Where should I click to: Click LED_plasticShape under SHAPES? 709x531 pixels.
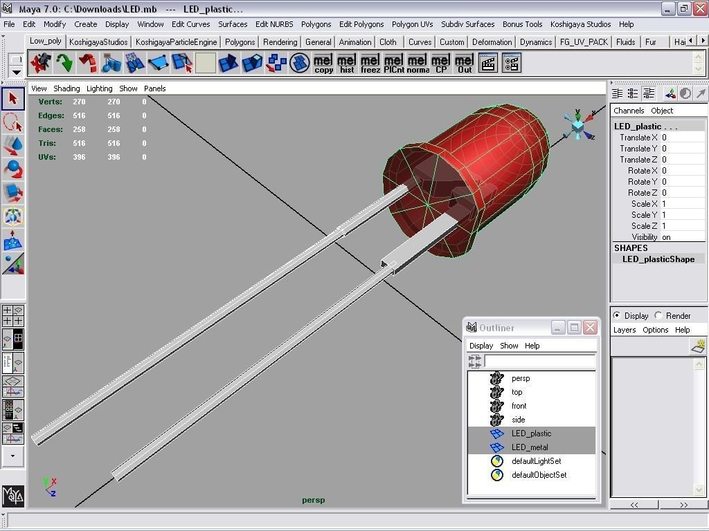pos(658,259)
